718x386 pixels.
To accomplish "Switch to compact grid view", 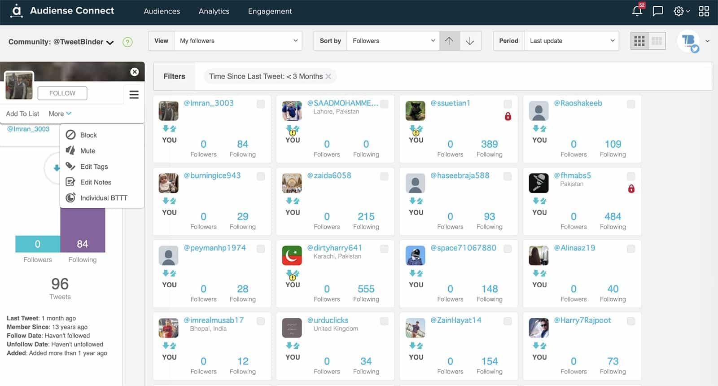I will click(x=657, y=41).
